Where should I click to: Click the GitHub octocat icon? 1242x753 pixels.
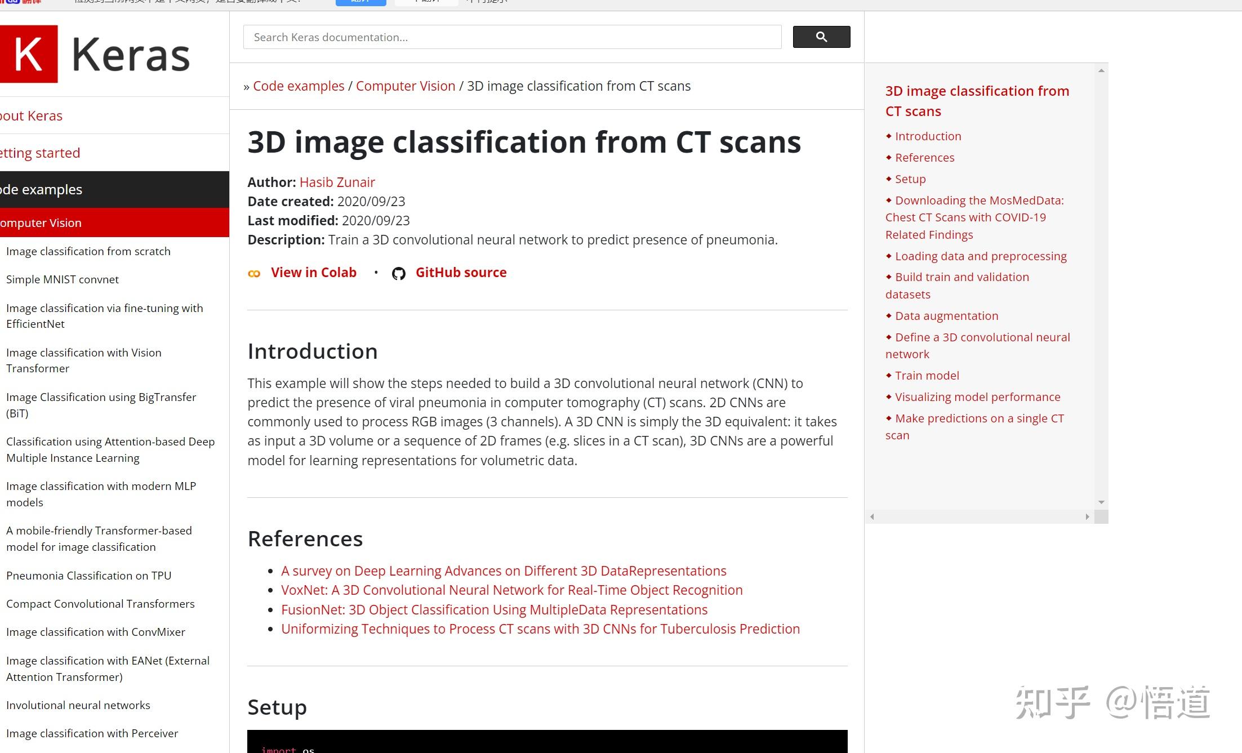[399, 274]
